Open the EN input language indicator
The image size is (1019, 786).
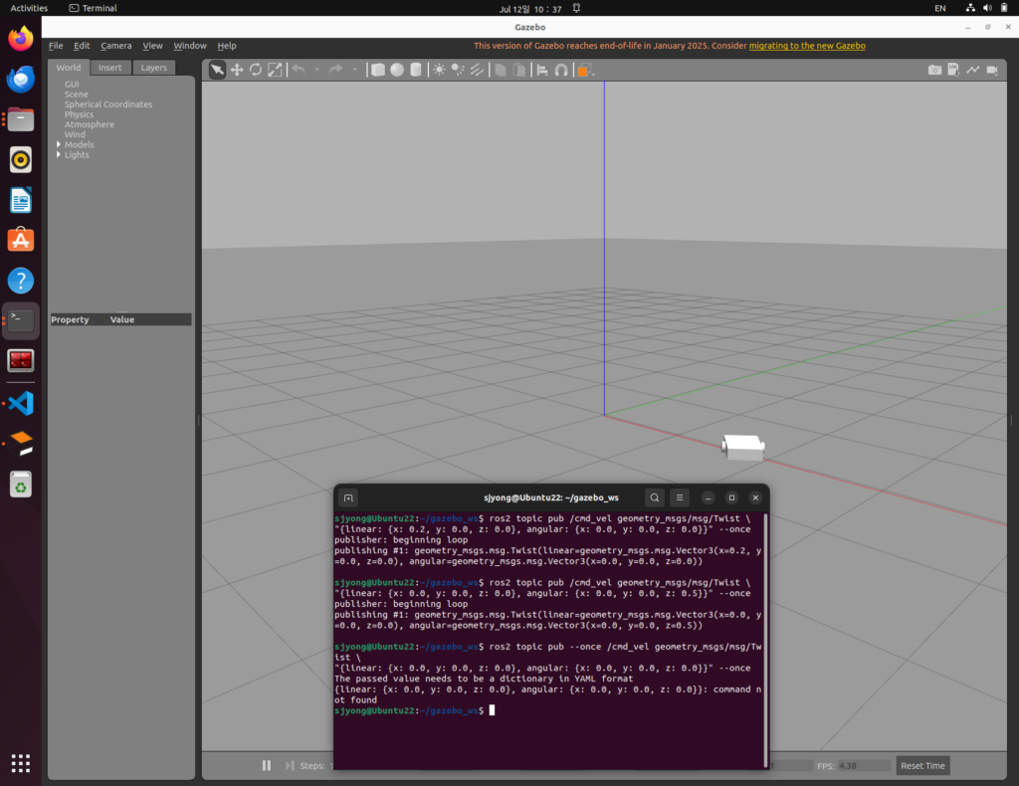tap(939, 8)
